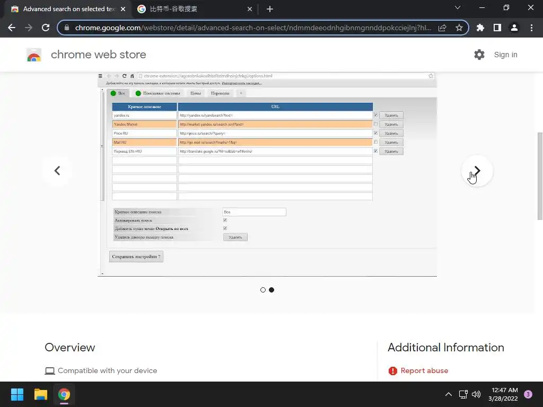Screen dimensions: 543x407
Task: Open the network status tray icon
Action: tap(463, 394)
